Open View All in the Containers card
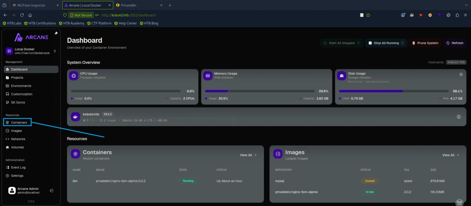 [x=248, y=155]
